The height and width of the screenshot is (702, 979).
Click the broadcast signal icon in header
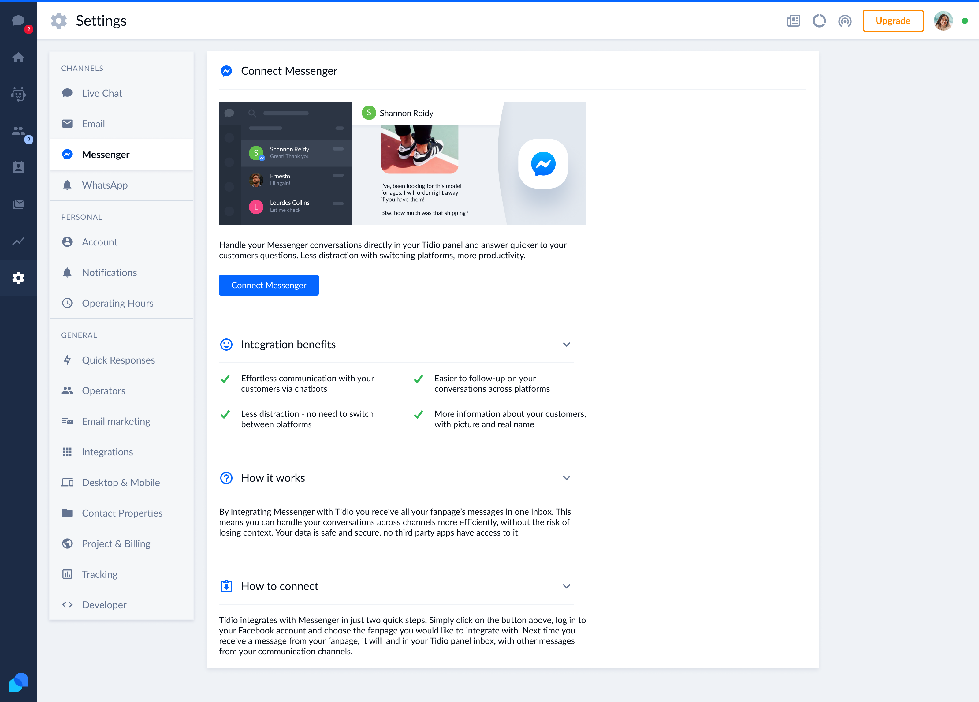pyautogui.click(x=845, y=21)
